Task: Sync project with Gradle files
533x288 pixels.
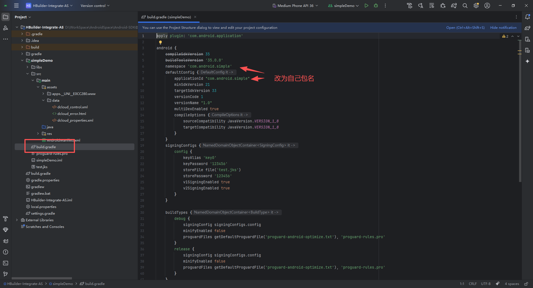Action: [454, 6]
